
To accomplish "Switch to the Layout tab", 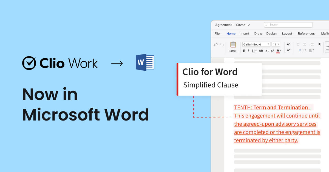I will tap(287, 33).
